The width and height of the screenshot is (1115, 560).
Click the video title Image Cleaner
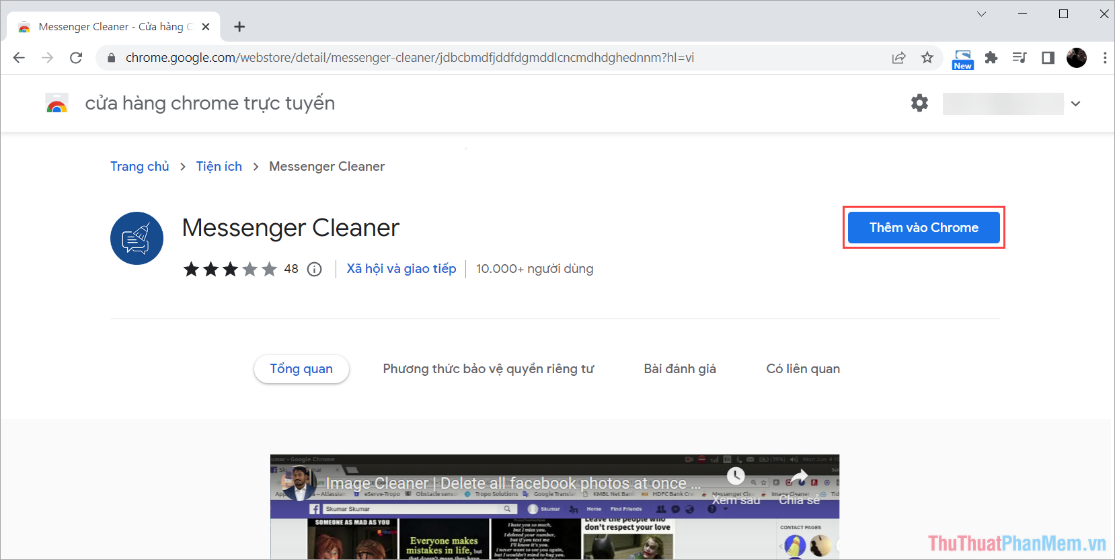pos(513,483)
